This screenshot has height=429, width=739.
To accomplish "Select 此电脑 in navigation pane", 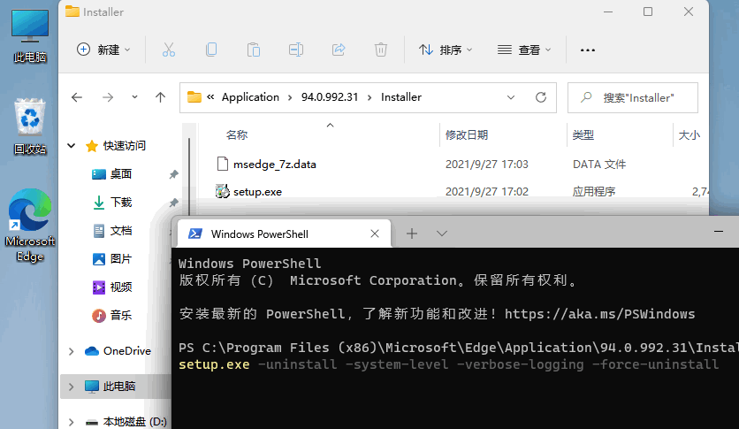I will click(119, 386).
